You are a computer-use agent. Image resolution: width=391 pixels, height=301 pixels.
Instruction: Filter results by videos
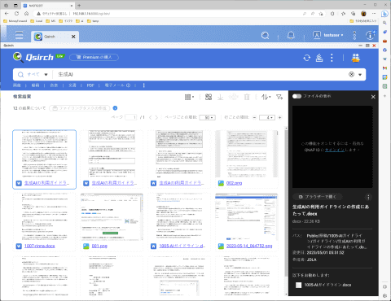[35, 85]
